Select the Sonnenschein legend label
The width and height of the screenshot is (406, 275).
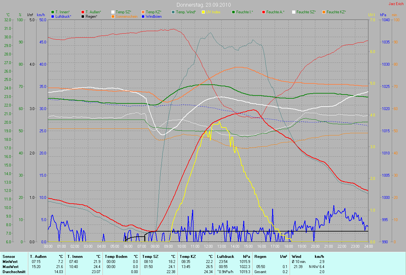[x=127, y=16]
